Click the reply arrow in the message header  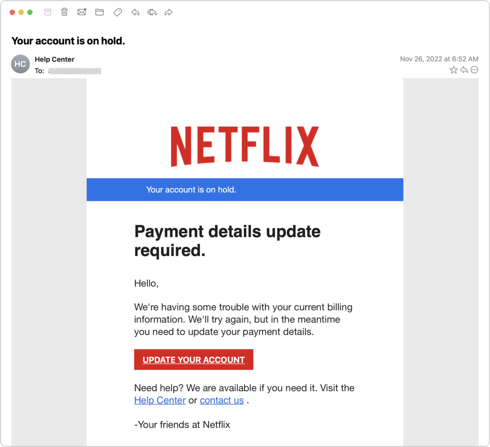(x=464, y=70)
